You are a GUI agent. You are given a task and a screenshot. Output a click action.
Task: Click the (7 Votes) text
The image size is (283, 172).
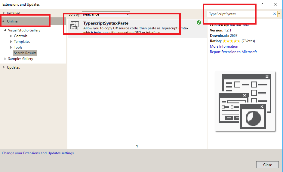(248, 41)
